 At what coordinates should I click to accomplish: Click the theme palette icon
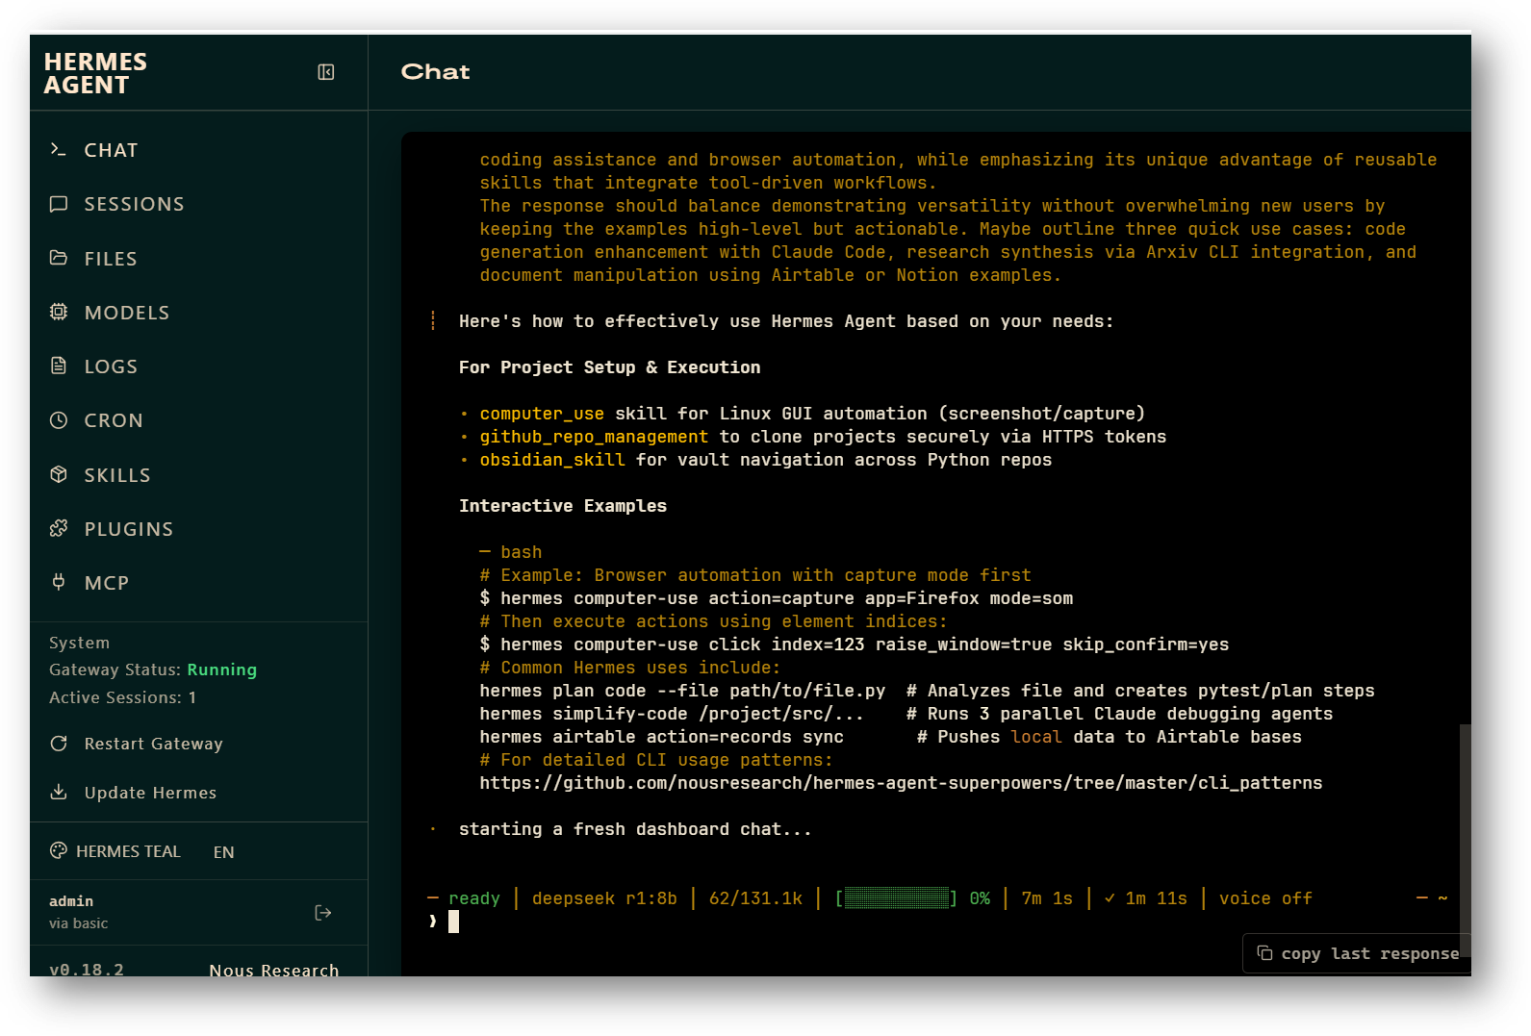[x=59, y=850]
